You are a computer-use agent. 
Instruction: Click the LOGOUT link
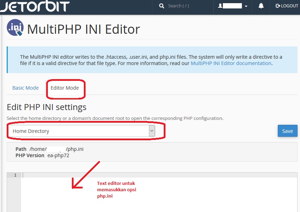click(287, 6)
